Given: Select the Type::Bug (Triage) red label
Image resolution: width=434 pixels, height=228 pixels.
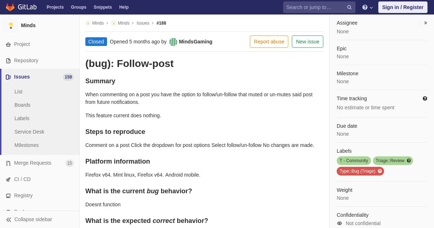Looking at the screenshot, I should click(360, 171).
